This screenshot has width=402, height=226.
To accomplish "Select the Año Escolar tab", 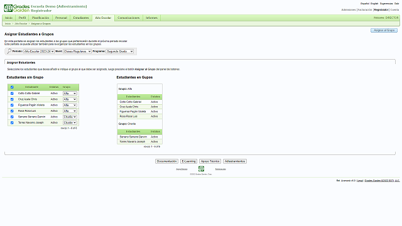I will [103, 18].
